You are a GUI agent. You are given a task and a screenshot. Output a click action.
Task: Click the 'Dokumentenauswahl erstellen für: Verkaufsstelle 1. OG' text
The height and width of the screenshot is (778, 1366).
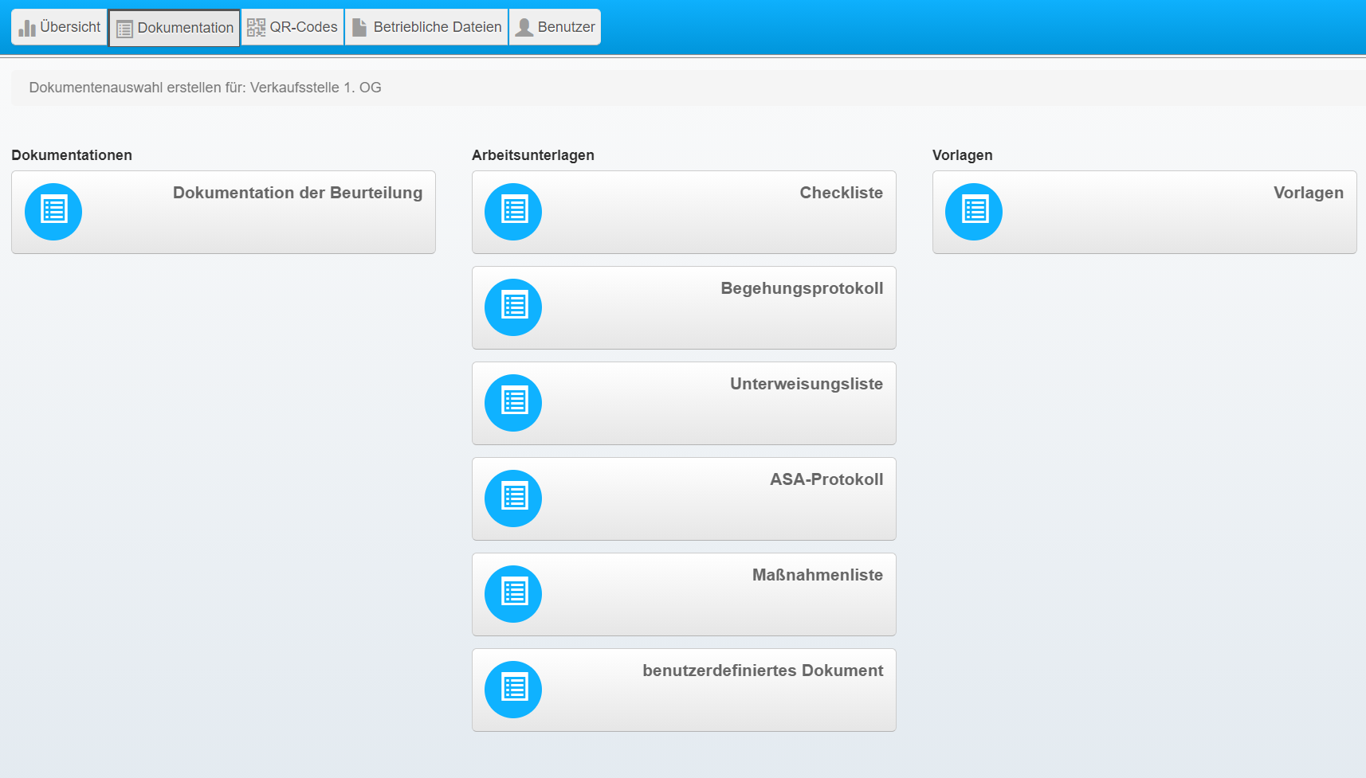(205, 88)
